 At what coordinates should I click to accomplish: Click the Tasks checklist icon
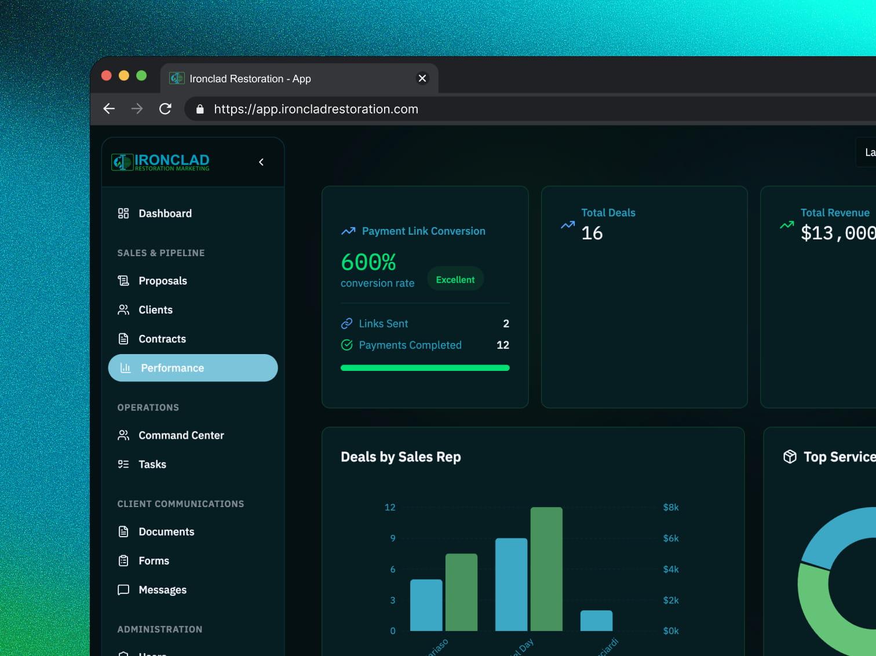coord(123,464)
